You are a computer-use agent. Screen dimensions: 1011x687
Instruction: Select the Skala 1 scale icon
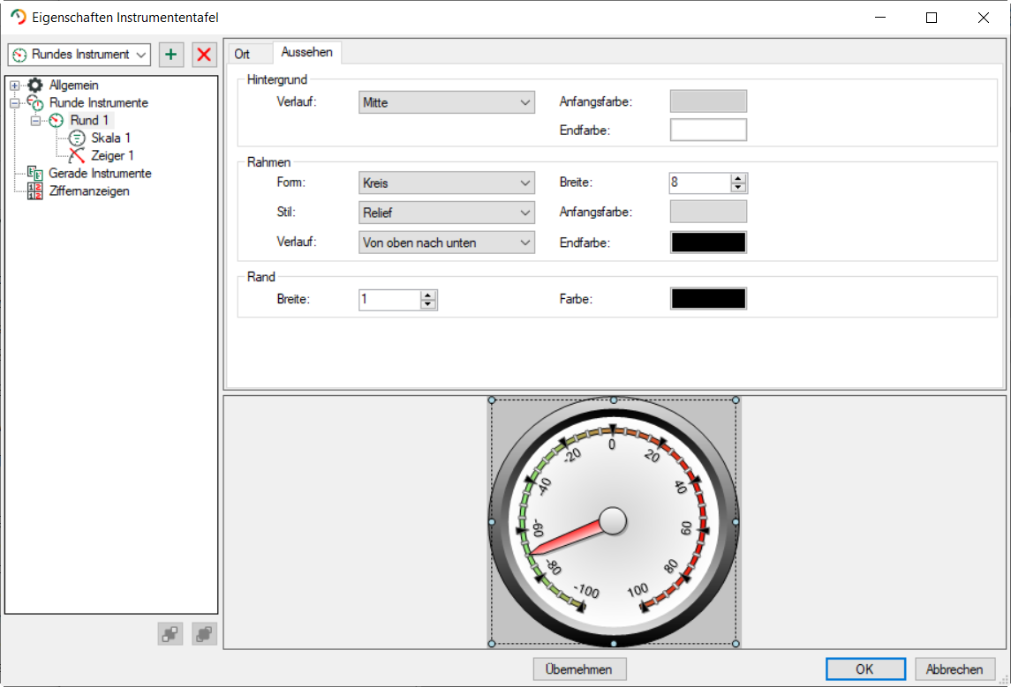(x=77, y=138)
